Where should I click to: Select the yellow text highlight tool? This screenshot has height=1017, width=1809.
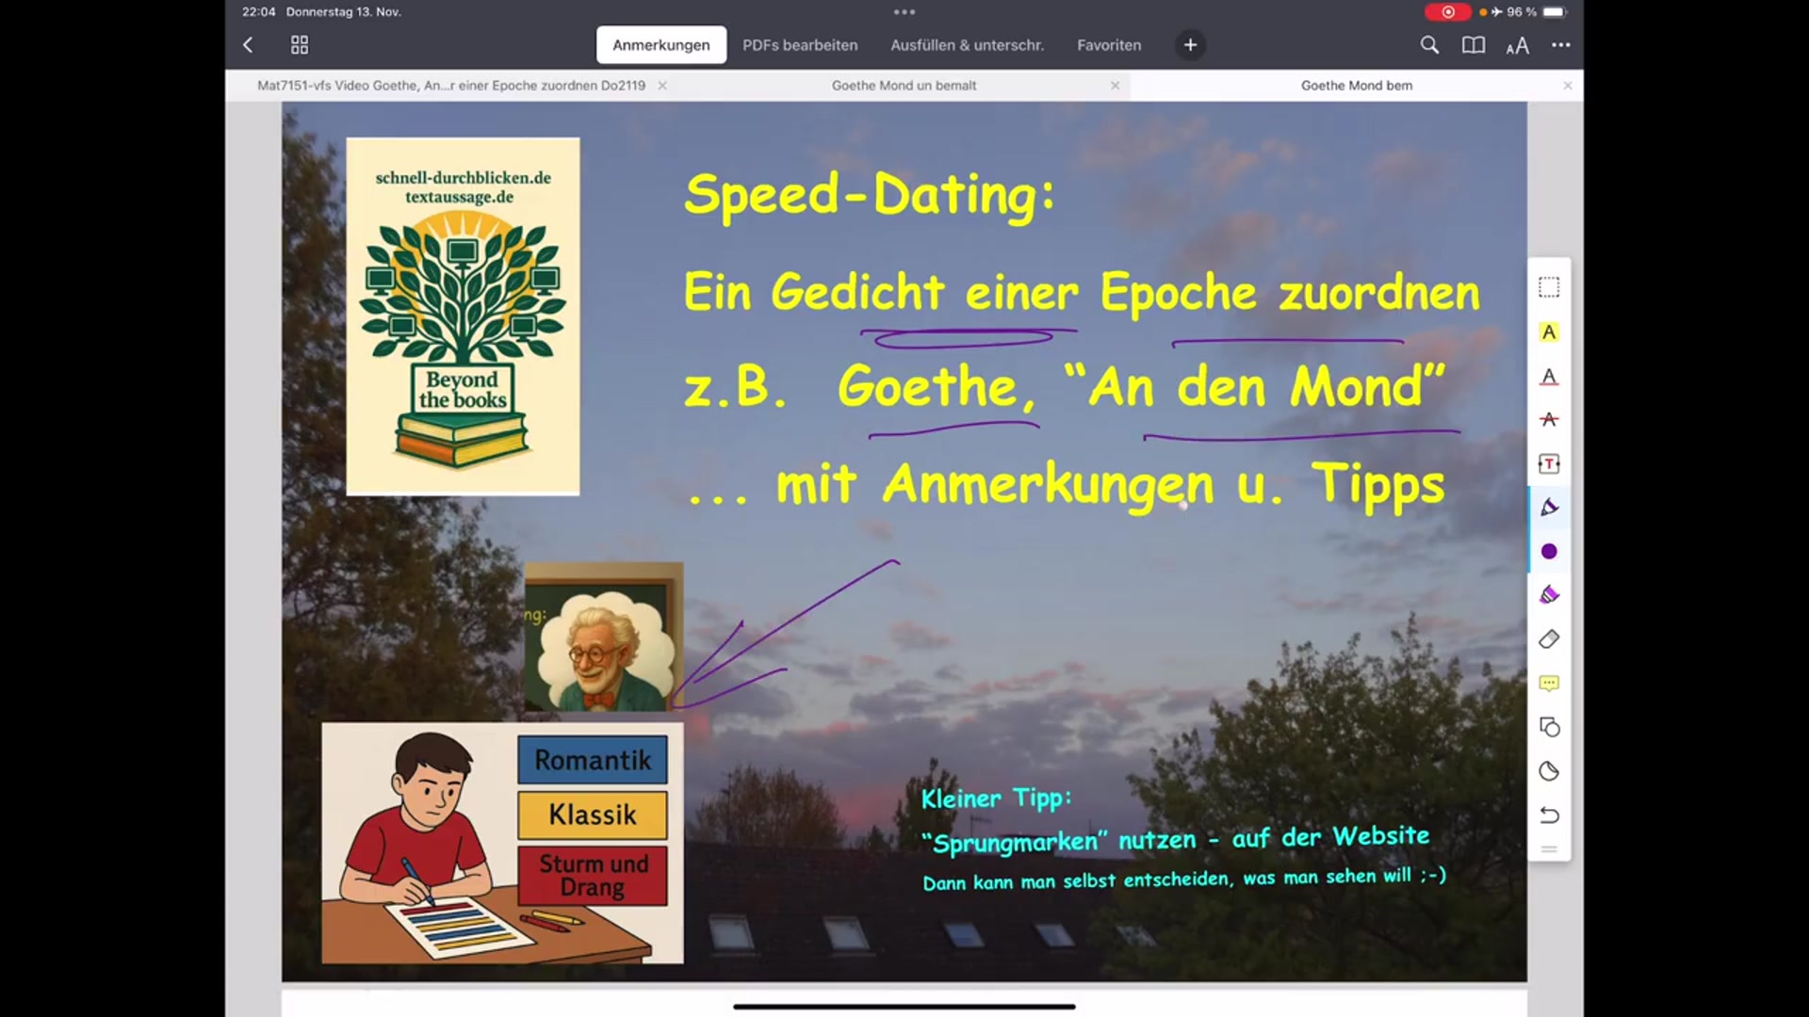[x=1549, y=332]
